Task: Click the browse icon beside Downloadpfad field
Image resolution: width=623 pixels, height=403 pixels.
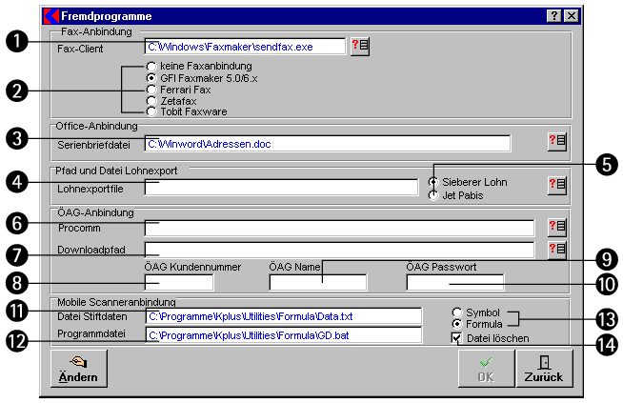Action: coord(557,249)
